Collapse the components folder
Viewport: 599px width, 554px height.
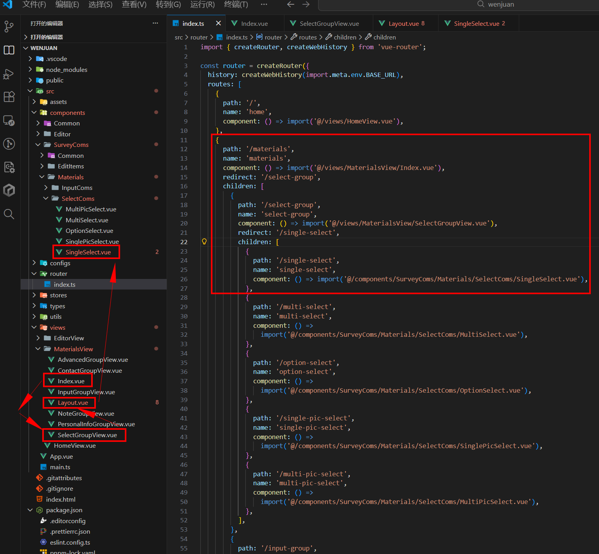pyautogui.click(x=94, y=113)
